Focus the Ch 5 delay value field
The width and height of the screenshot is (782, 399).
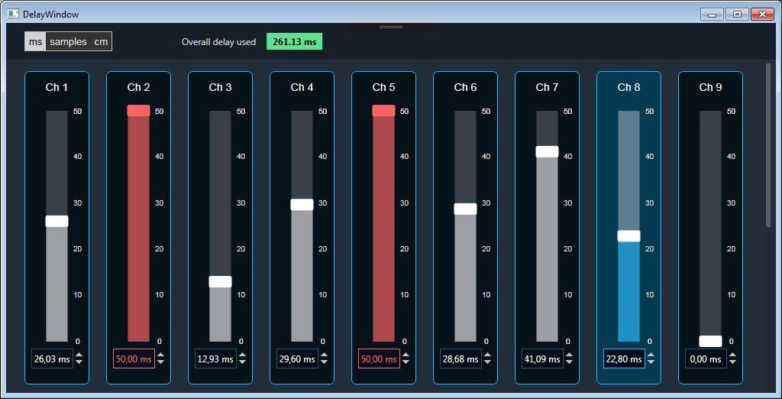[x=379, y=358]
